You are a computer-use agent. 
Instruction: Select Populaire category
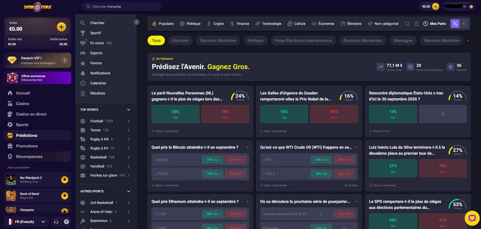[163, 24]
